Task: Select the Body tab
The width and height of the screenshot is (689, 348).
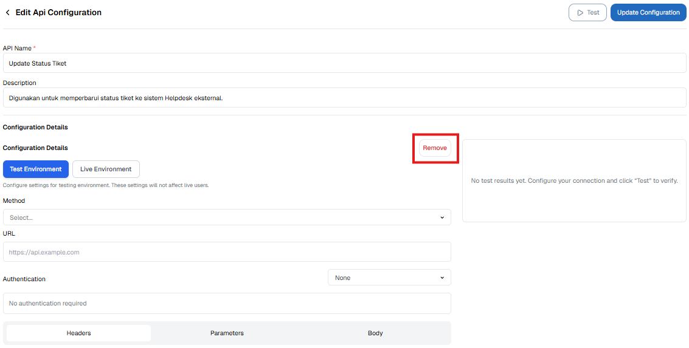Action: (375, 333)
